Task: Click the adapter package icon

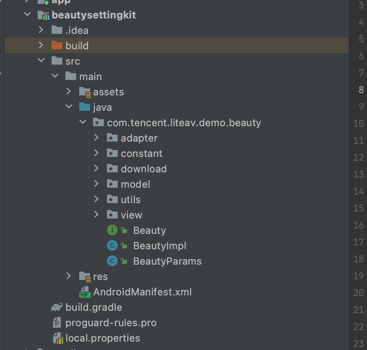Action: pyautogui.click(x=112, y=138)
